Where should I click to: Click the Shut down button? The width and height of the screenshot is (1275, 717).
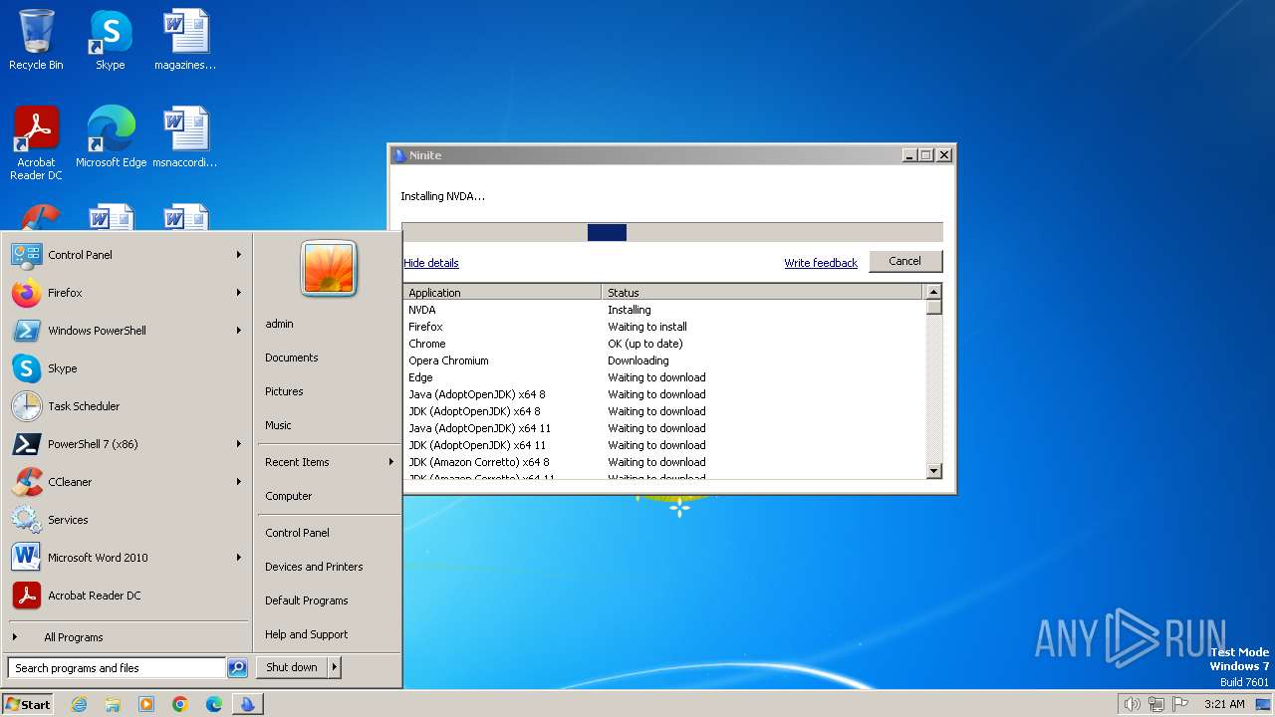292,667
